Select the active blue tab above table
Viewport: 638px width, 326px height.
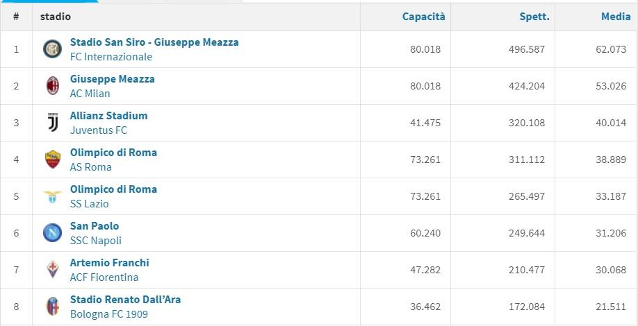click(49, 1)
